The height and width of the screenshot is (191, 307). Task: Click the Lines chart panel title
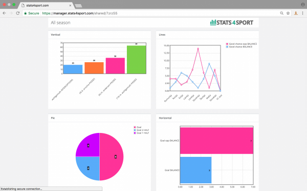(162, 35)
